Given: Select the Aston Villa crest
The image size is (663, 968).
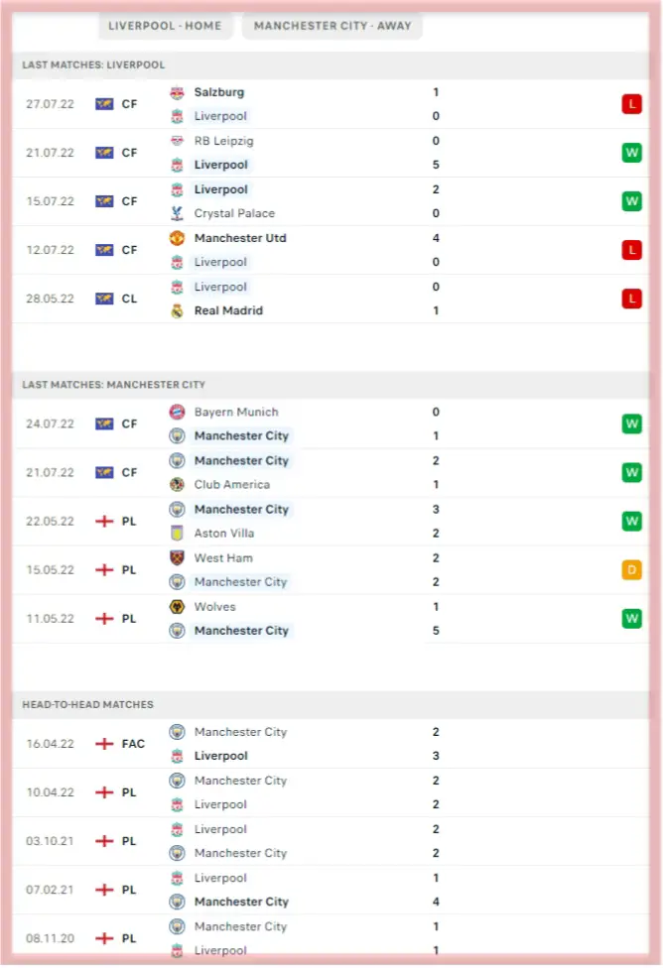Looking at the screenshot, I should pos(177,534).
